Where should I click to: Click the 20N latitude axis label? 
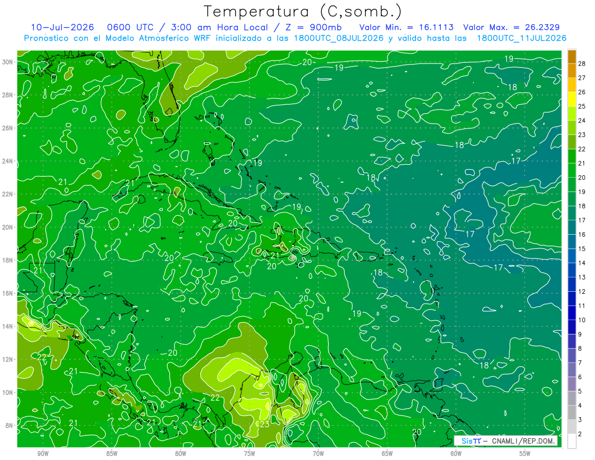point(8,227)
